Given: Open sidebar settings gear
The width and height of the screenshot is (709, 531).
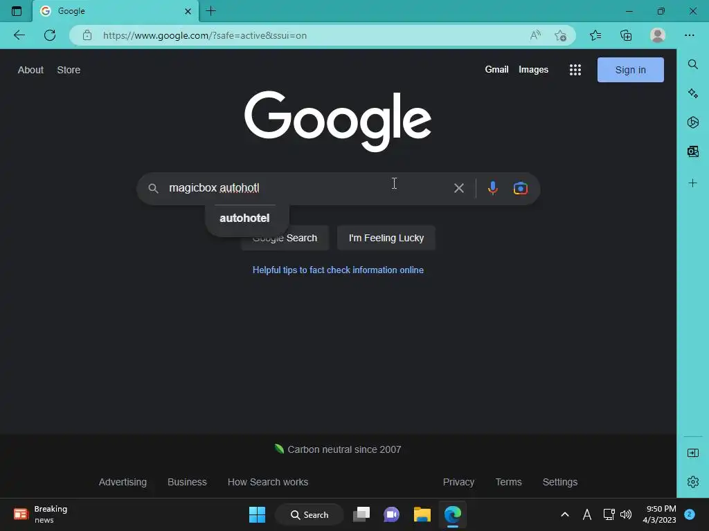Looking at the screenshot, I should 692,482.
